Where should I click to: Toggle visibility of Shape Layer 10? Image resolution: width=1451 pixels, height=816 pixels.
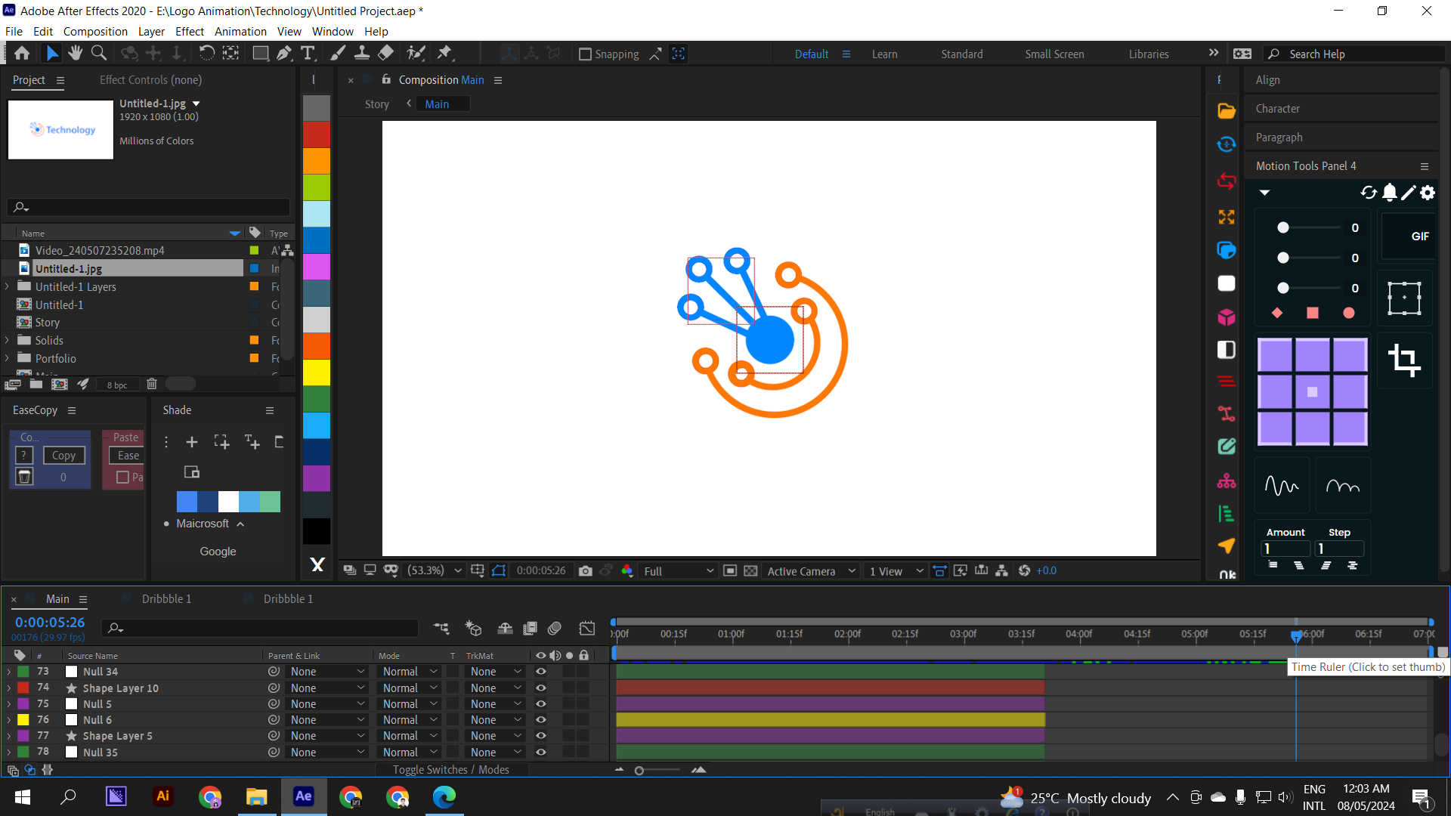(x=540, y=688)
